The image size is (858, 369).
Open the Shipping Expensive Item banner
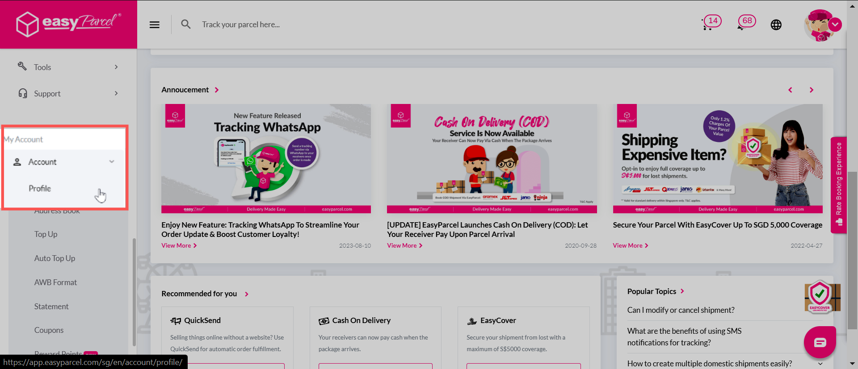(718, 159)
